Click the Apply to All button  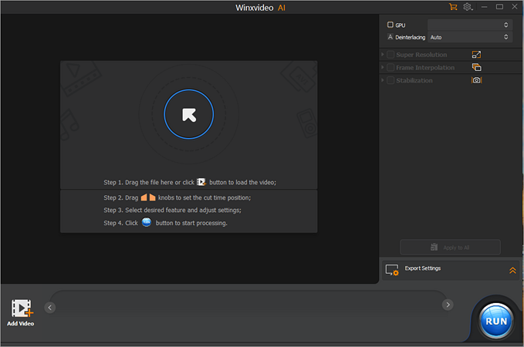[x=450, y=248]
